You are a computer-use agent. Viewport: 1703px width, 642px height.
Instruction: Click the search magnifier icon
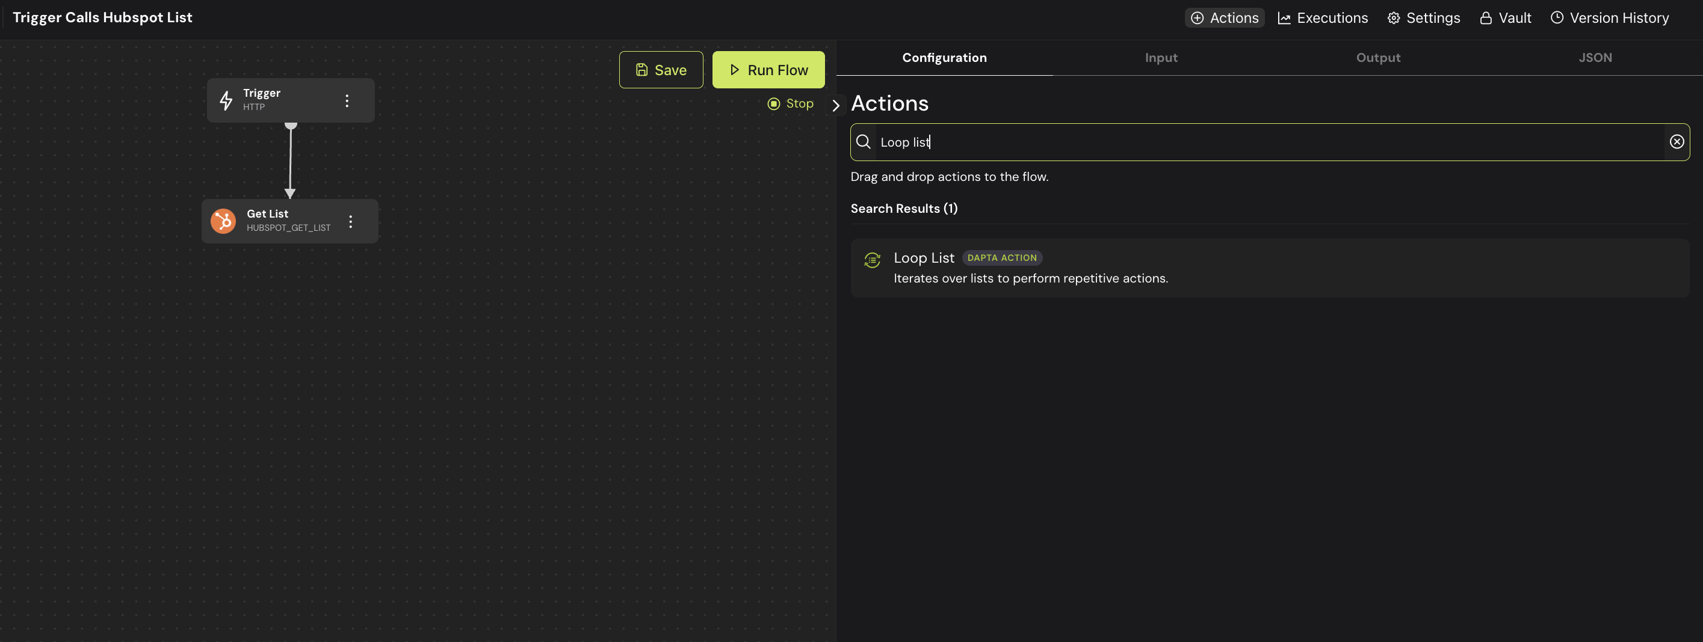[863, 142]
